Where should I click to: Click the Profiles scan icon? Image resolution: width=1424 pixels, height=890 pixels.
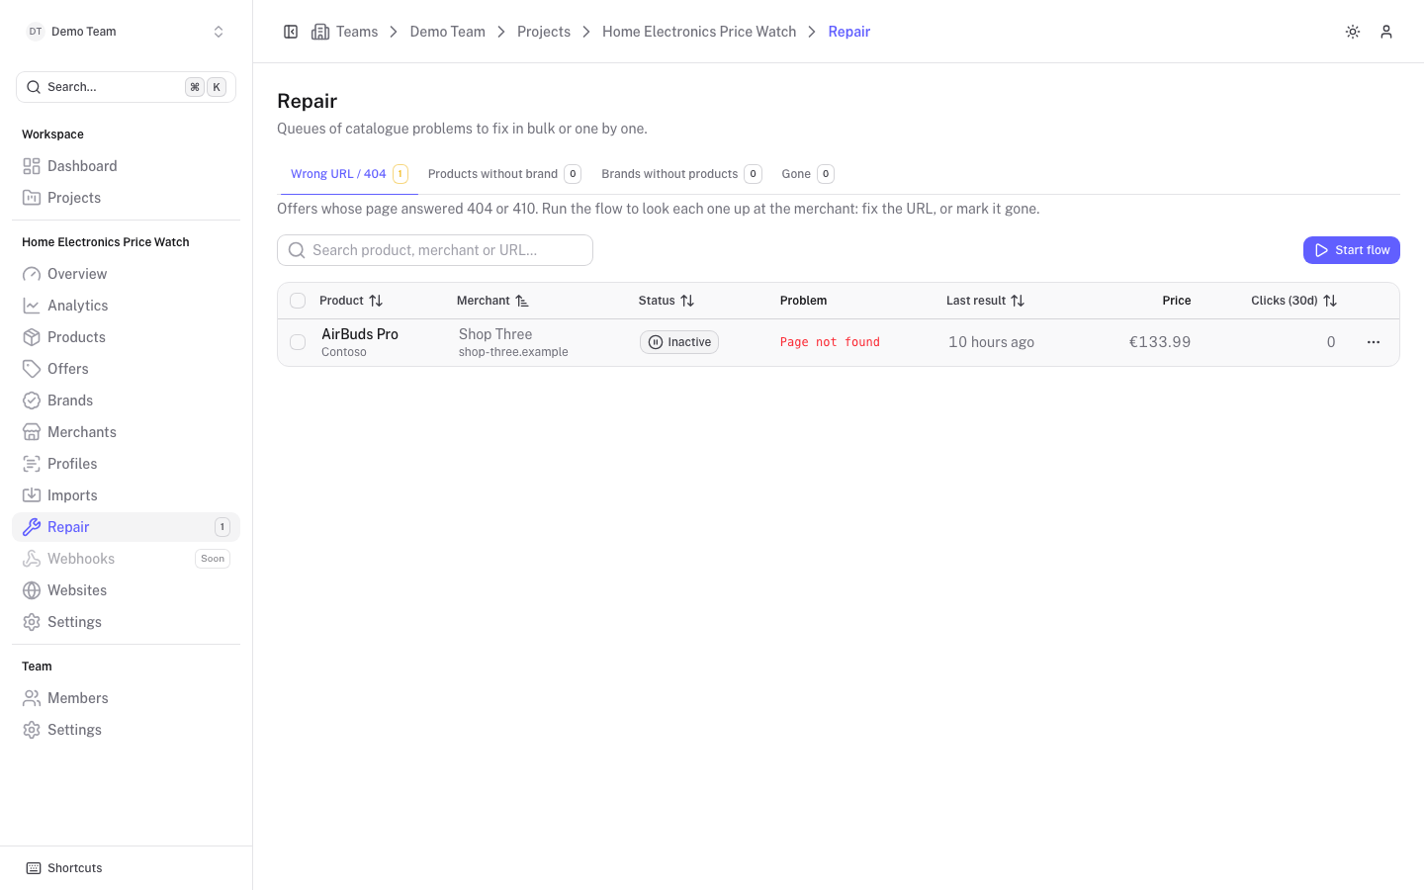click(x=32, y=464)
